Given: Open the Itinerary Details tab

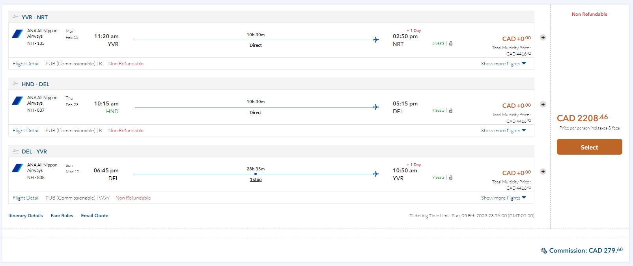Looking at the screenshot, I should coord(26,216).
